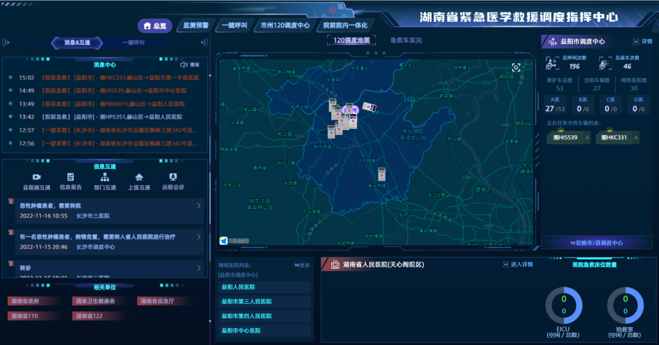Click 切换市/县调度中心 button
The image size is (659, 345).
coord(596,243)
